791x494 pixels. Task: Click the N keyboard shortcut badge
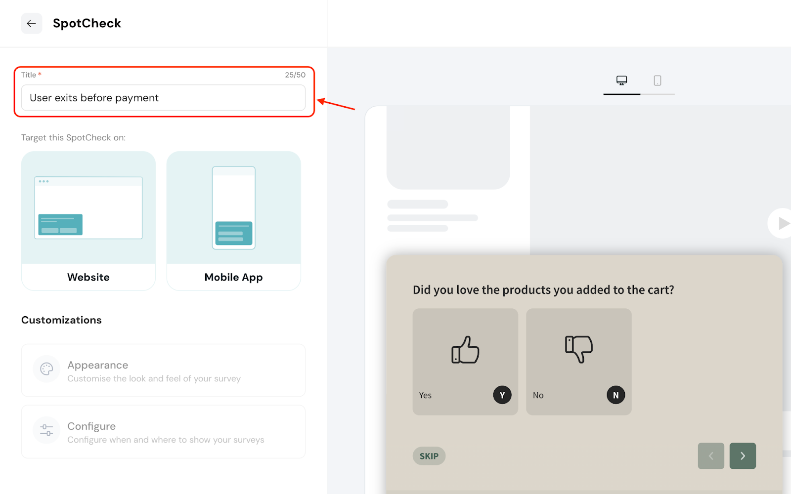coord(615,395)
